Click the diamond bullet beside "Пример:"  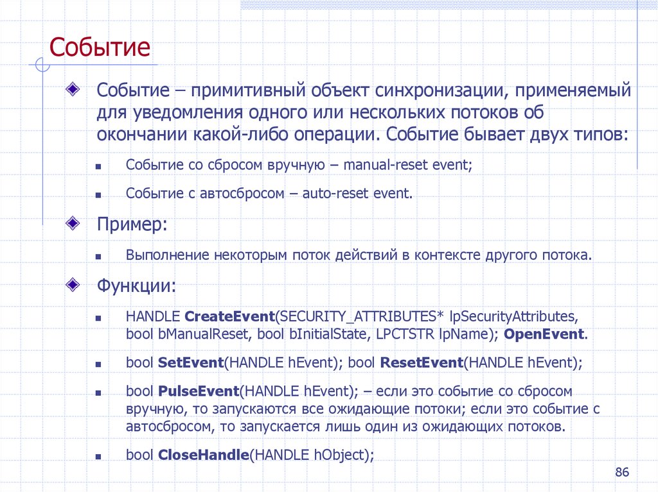pos(73,223)
